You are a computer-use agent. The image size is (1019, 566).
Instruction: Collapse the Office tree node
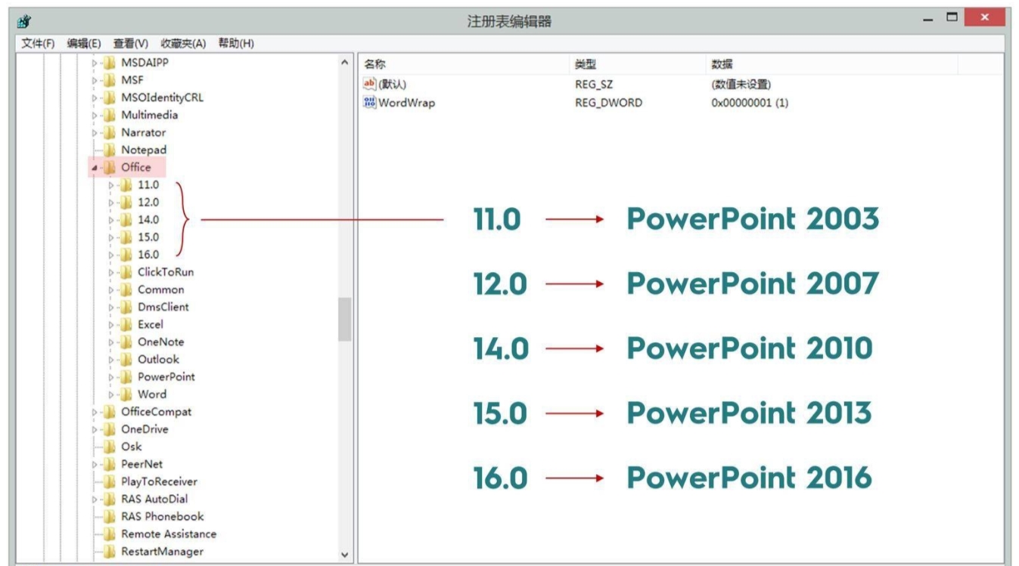[x=93, y=167]
